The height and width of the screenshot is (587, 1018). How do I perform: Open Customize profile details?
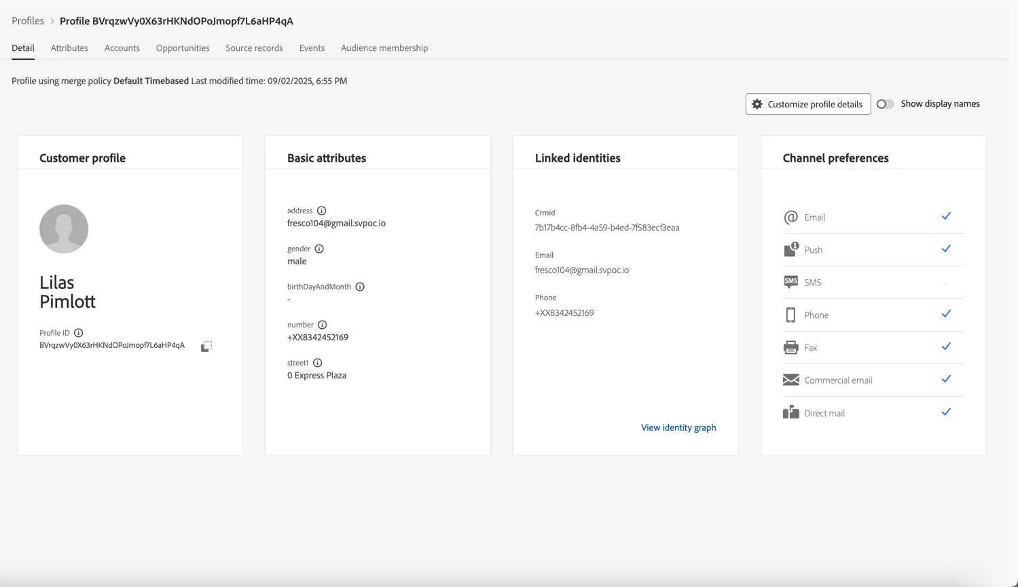(x=808, y=104)
